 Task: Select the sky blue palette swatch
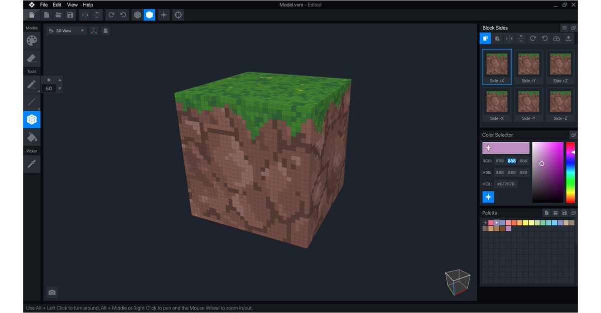[x=554, y=222]
